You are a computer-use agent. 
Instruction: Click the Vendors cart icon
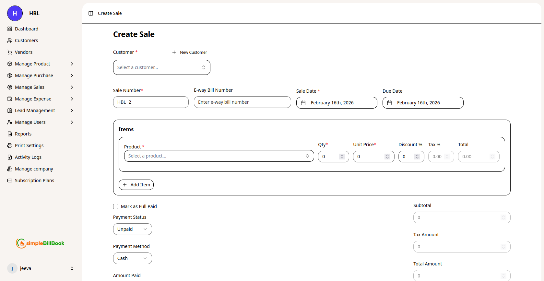click(x=10, y=52)
